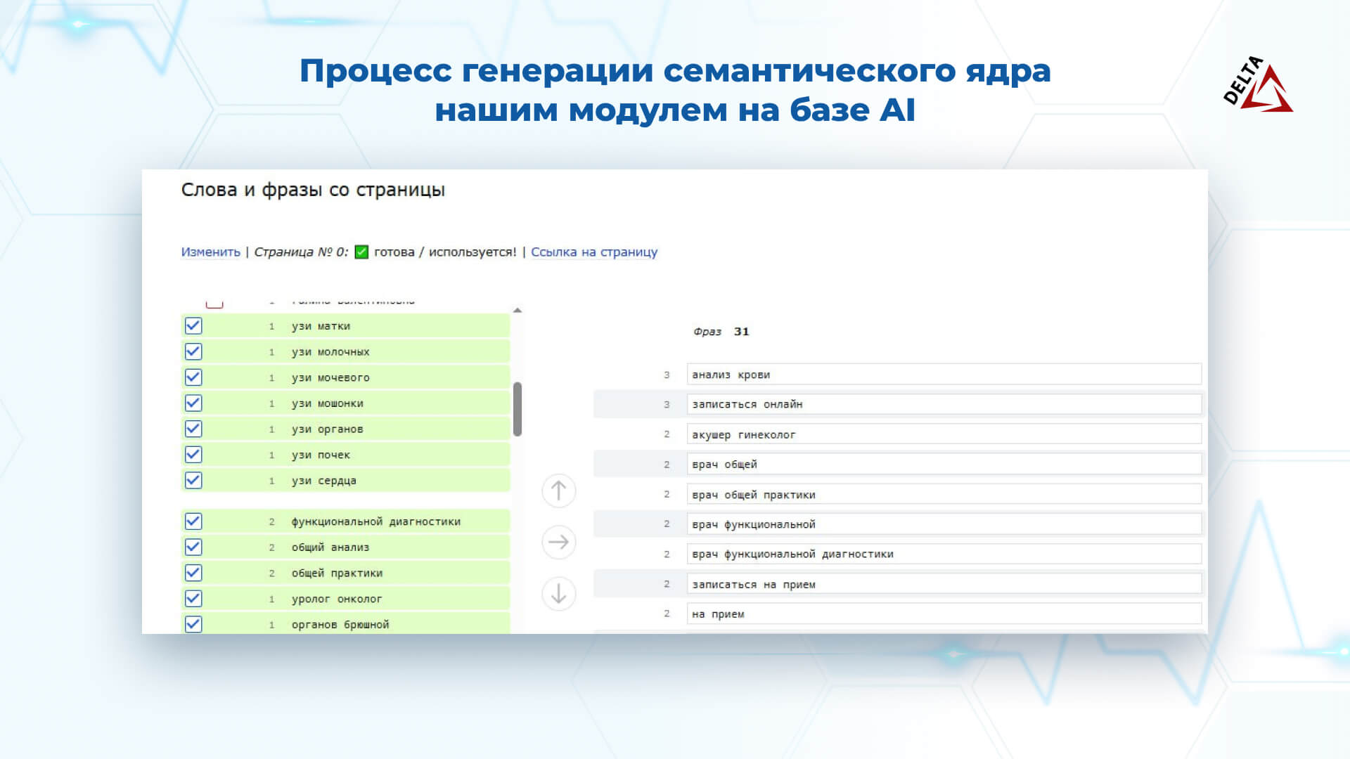Viewport: 1350px width, 759px height.
Task: Click the word list scrollbar thumb
Action: (x=517, y=409)
